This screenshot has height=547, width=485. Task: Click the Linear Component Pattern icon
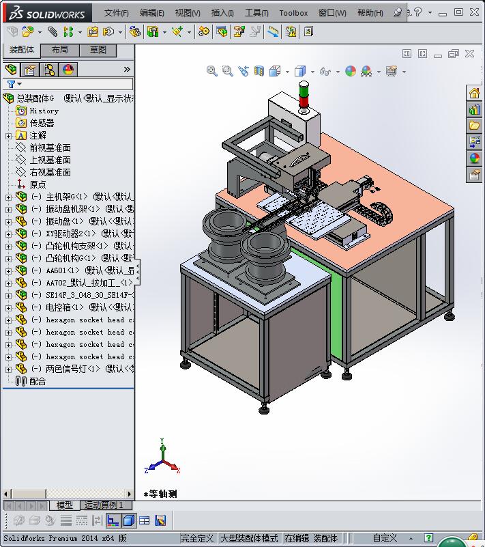click(x=68, y=31)
